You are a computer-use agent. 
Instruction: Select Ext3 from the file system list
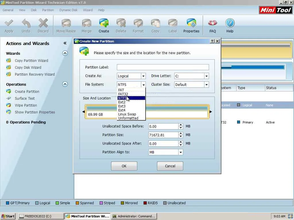(x=131, y=106)
